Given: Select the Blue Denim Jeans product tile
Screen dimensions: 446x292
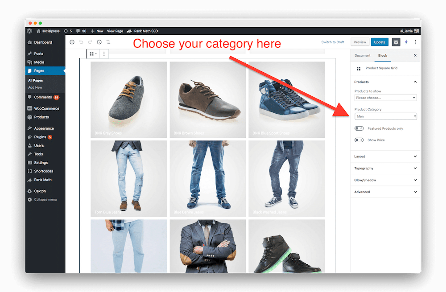Looking at the screenshot, I should click(208, 179).
